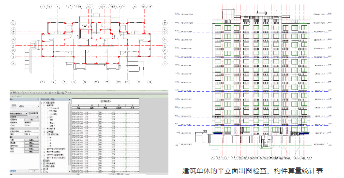This screenshot has height=178, width=344.
Task: Collapse the 楼层平面 node in Project Browser
Action: pyautogui.click(x=44, y=105)
